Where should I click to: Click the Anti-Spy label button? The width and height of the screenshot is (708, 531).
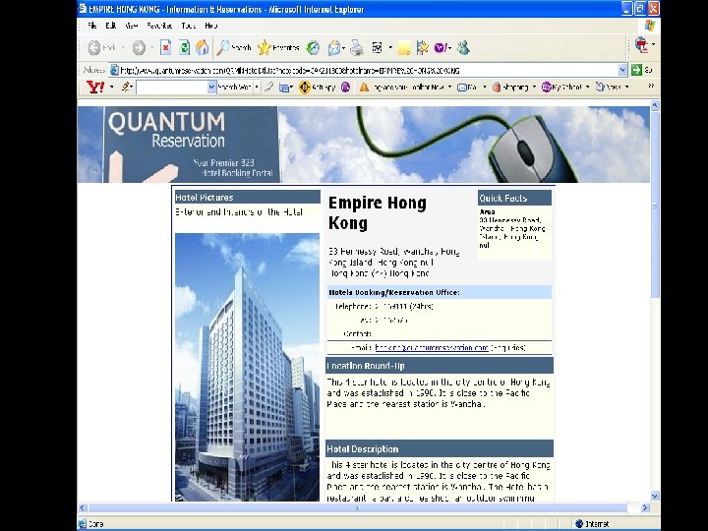point(324,88)
